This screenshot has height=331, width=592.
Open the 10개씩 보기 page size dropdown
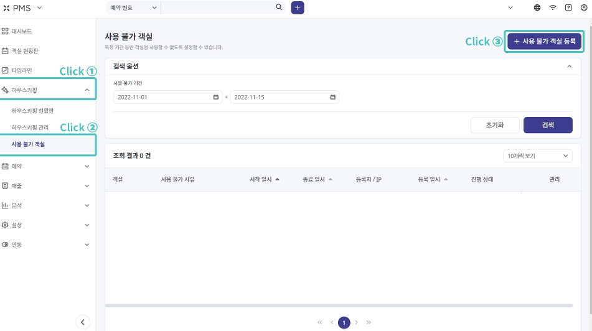pos(538,156)
